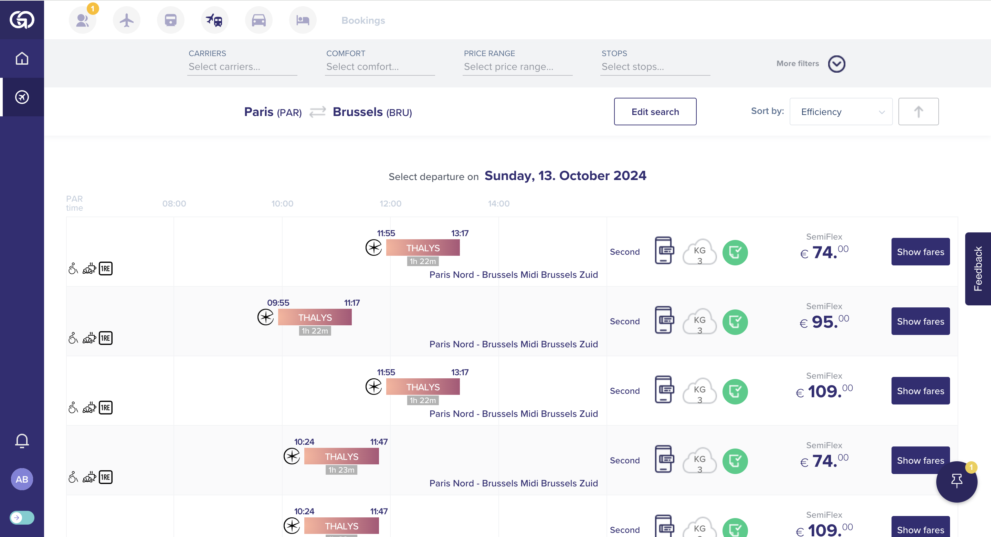The width and height of the screenshot is (991, 537).
Task: Open the travellers icon with badge
Action: point(82,20)
